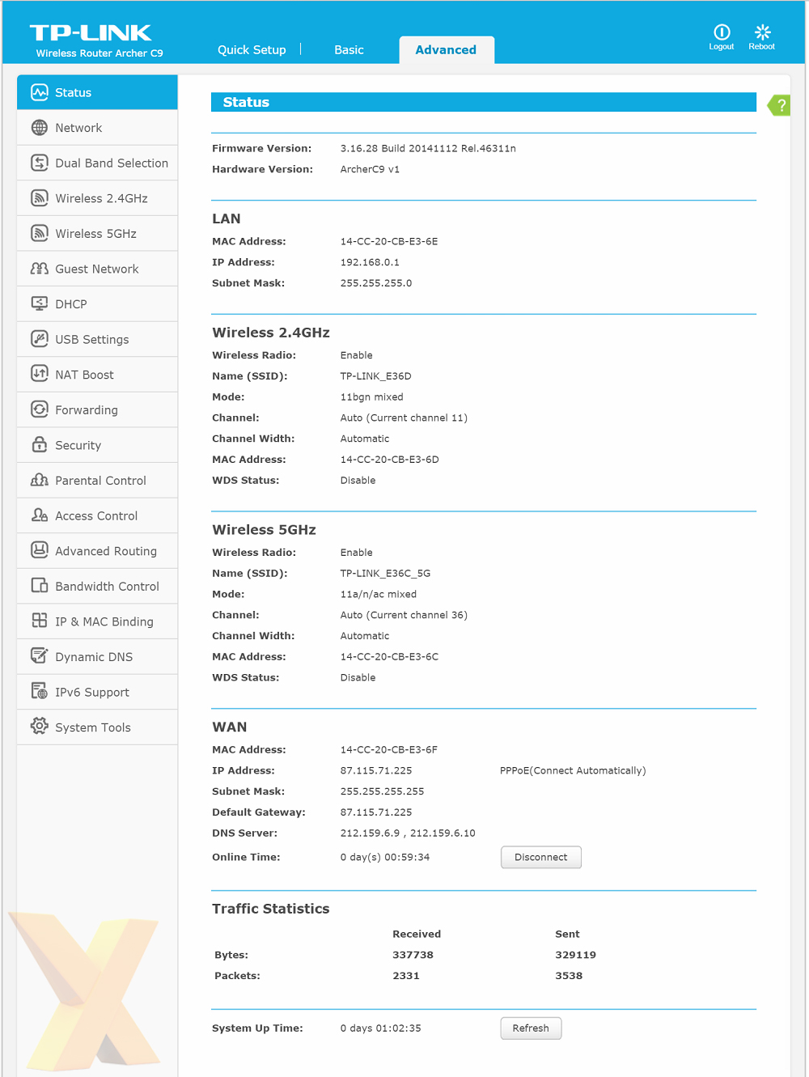This screenshot has width=809, height=1077.
Task: Open the System Tools menu entry
Action: 97,727
